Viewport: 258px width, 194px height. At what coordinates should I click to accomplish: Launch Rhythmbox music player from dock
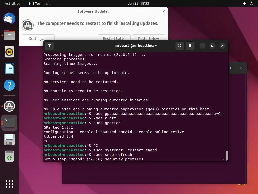9,52
